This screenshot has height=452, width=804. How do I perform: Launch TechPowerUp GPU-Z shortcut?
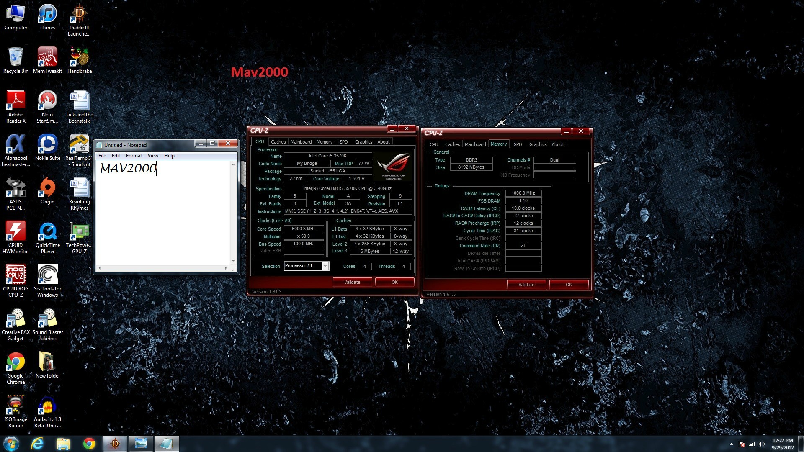79,238
